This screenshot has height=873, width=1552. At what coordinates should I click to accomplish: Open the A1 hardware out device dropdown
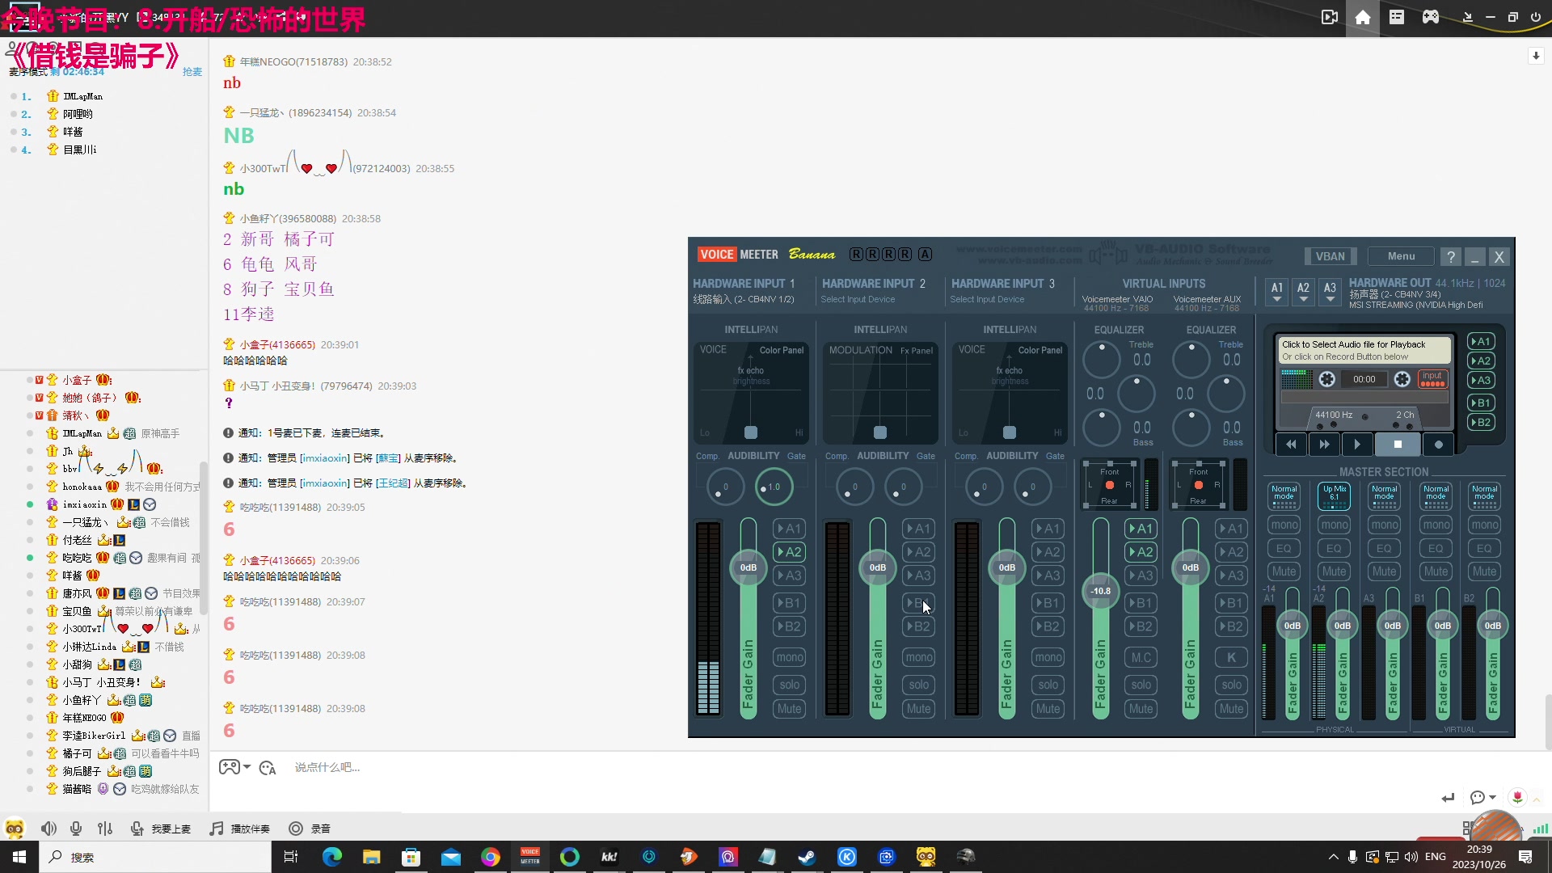pyautogui.click(x=1277, y=292)
